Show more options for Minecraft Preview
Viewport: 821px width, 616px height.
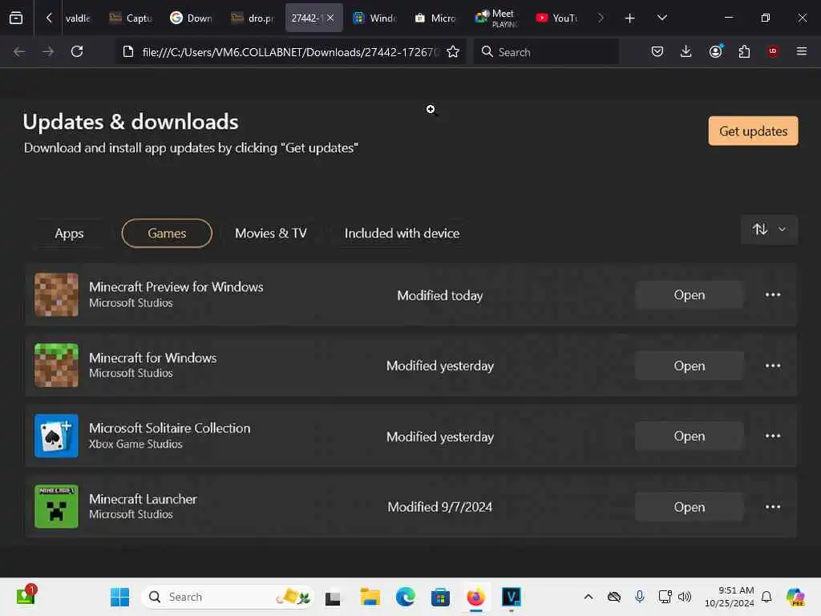(x=773, y=295)
